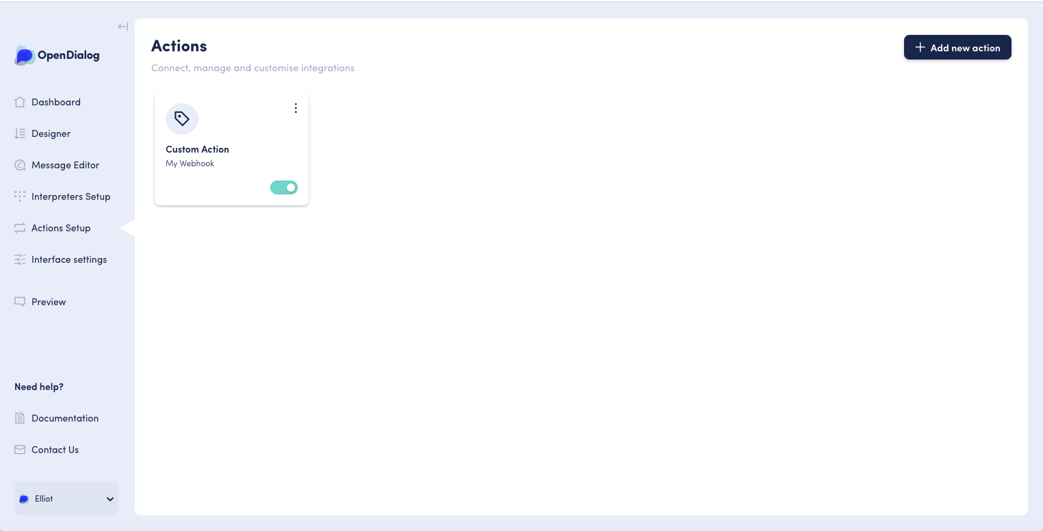The image size is (1043, 531).
Task: Click the tag icon on Custom Action card
Action: click(182, 120)
